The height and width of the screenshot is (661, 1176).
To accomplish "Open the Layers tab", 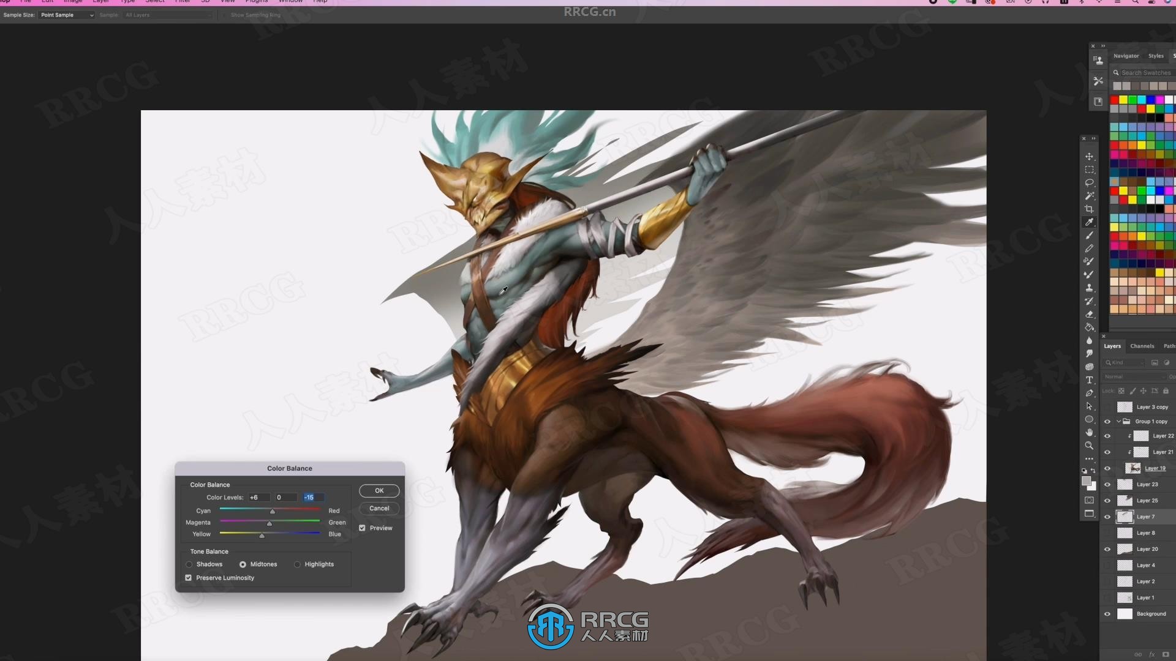I will [x=1112, y=346].
